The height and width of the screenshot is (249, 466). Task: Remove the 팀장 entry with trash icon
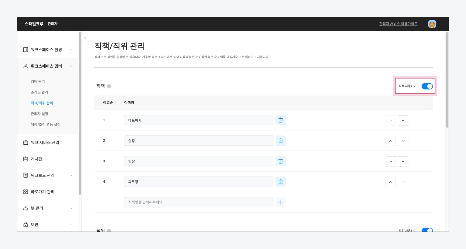click(280, 161)
